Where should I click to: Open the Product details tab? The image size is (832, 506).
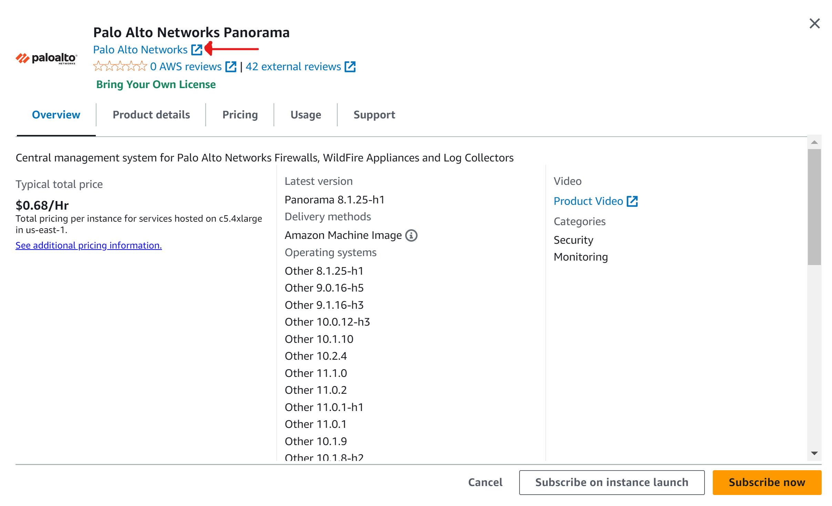(x=151, y=115)
